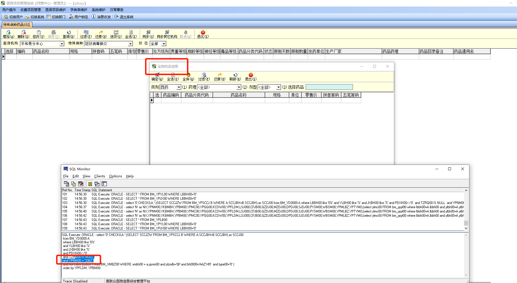
Task: Open SQL Monitor Clients menu
Action: click(100, 176)
